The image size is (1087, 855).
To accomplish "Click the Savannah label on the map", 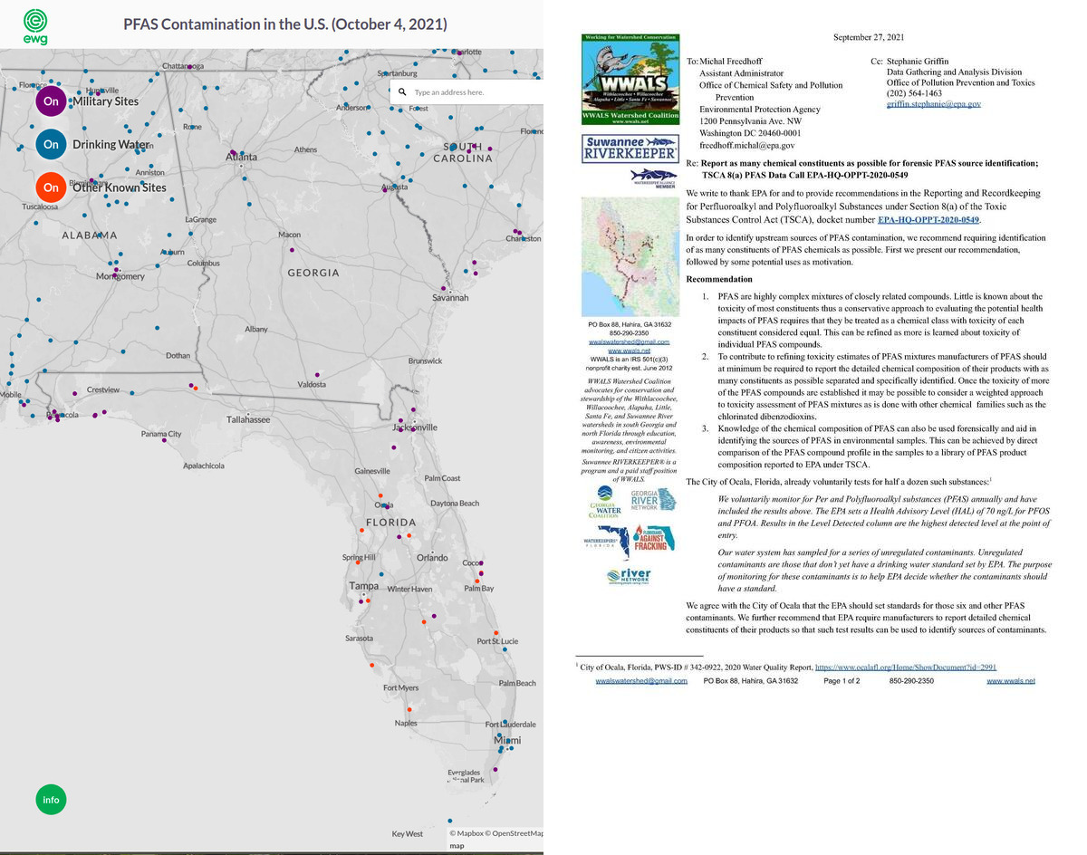I will (450, 297).
